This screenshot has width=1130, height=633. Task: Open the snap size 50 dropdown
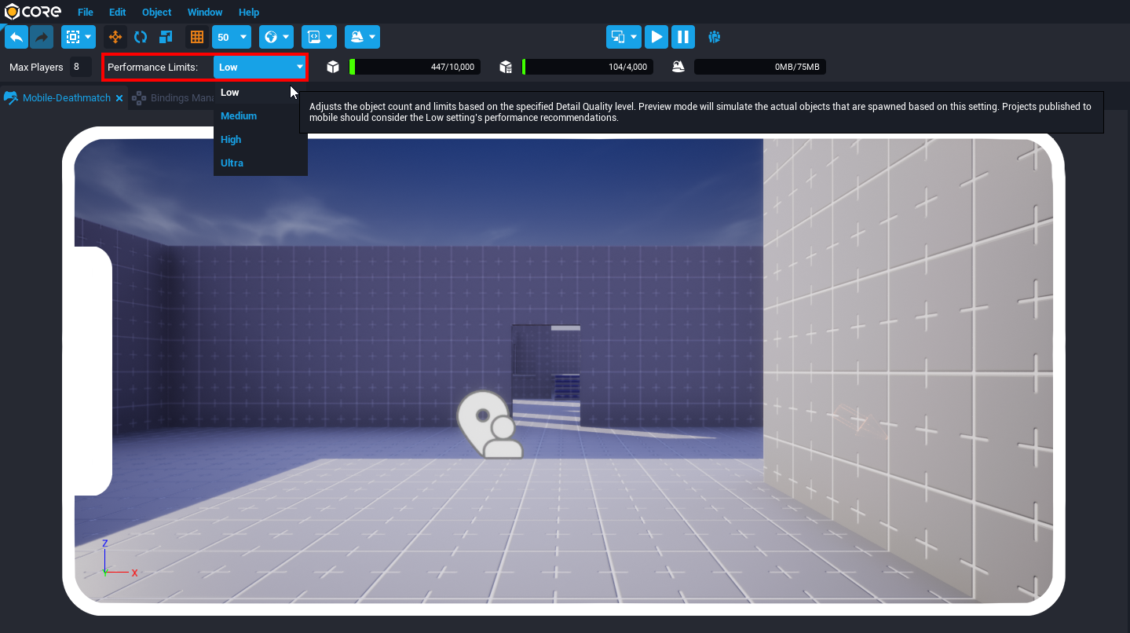(x=232, y=37)
